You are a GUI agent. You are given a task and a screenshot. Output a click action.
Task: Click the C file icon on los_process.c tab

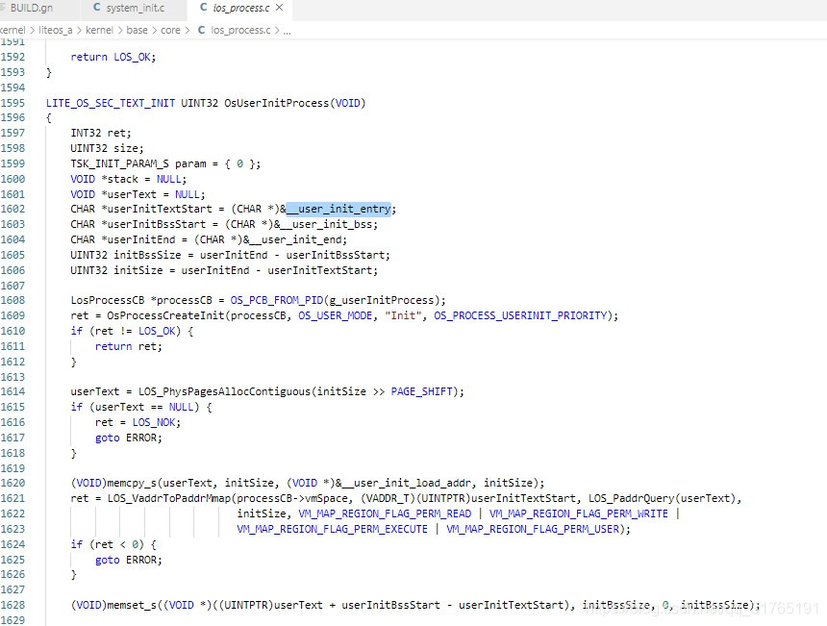pos(204,8)
